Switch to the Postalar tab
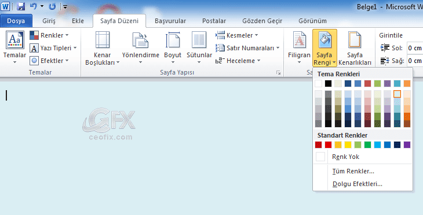This screenshot has width=423, height=215. pyautogui.click(x=214, y=21)
